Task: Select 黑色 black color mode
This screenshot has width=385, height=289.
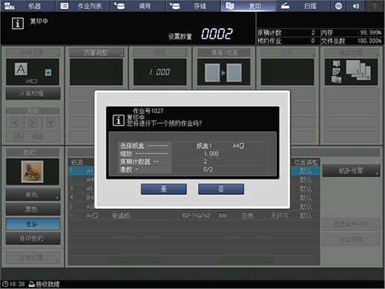Action: coord(33,209)
